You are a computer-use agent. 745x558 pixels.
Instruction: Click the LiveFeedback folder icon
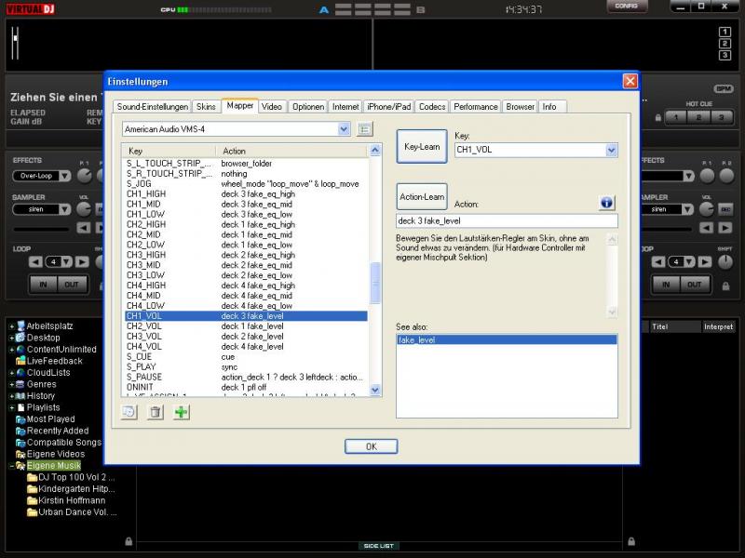pyautogui.click(x=20, y=361)
